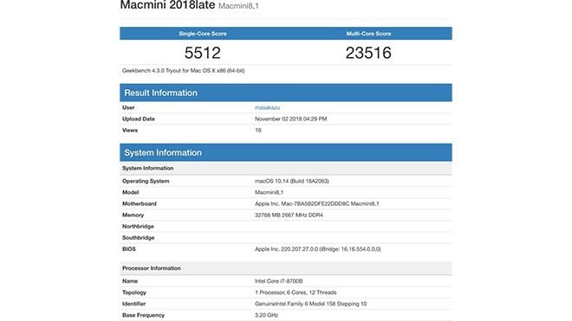
Task: Click the blue System Information section header
Action: tap(286, 152)
